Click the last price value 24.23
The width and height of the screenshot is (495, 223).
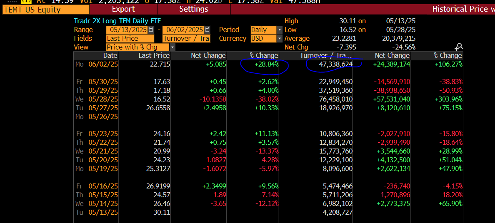[x=161, y=160]
